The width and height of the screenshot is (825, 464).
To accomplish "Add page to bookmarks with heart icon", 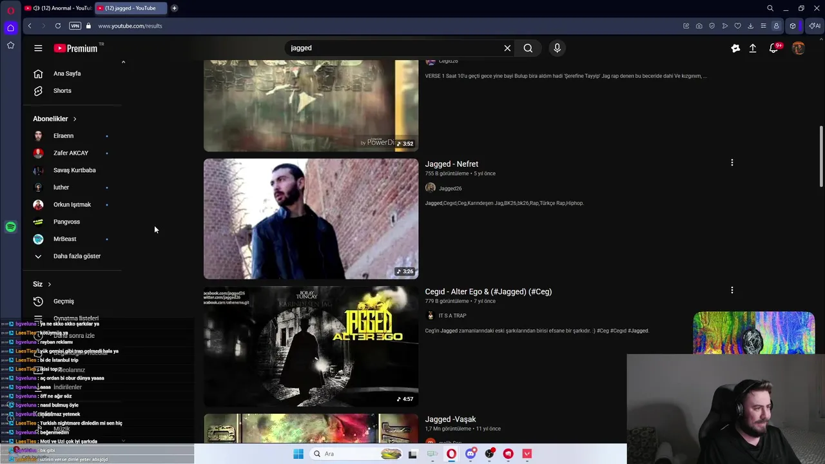I will [x=737, y=26].
